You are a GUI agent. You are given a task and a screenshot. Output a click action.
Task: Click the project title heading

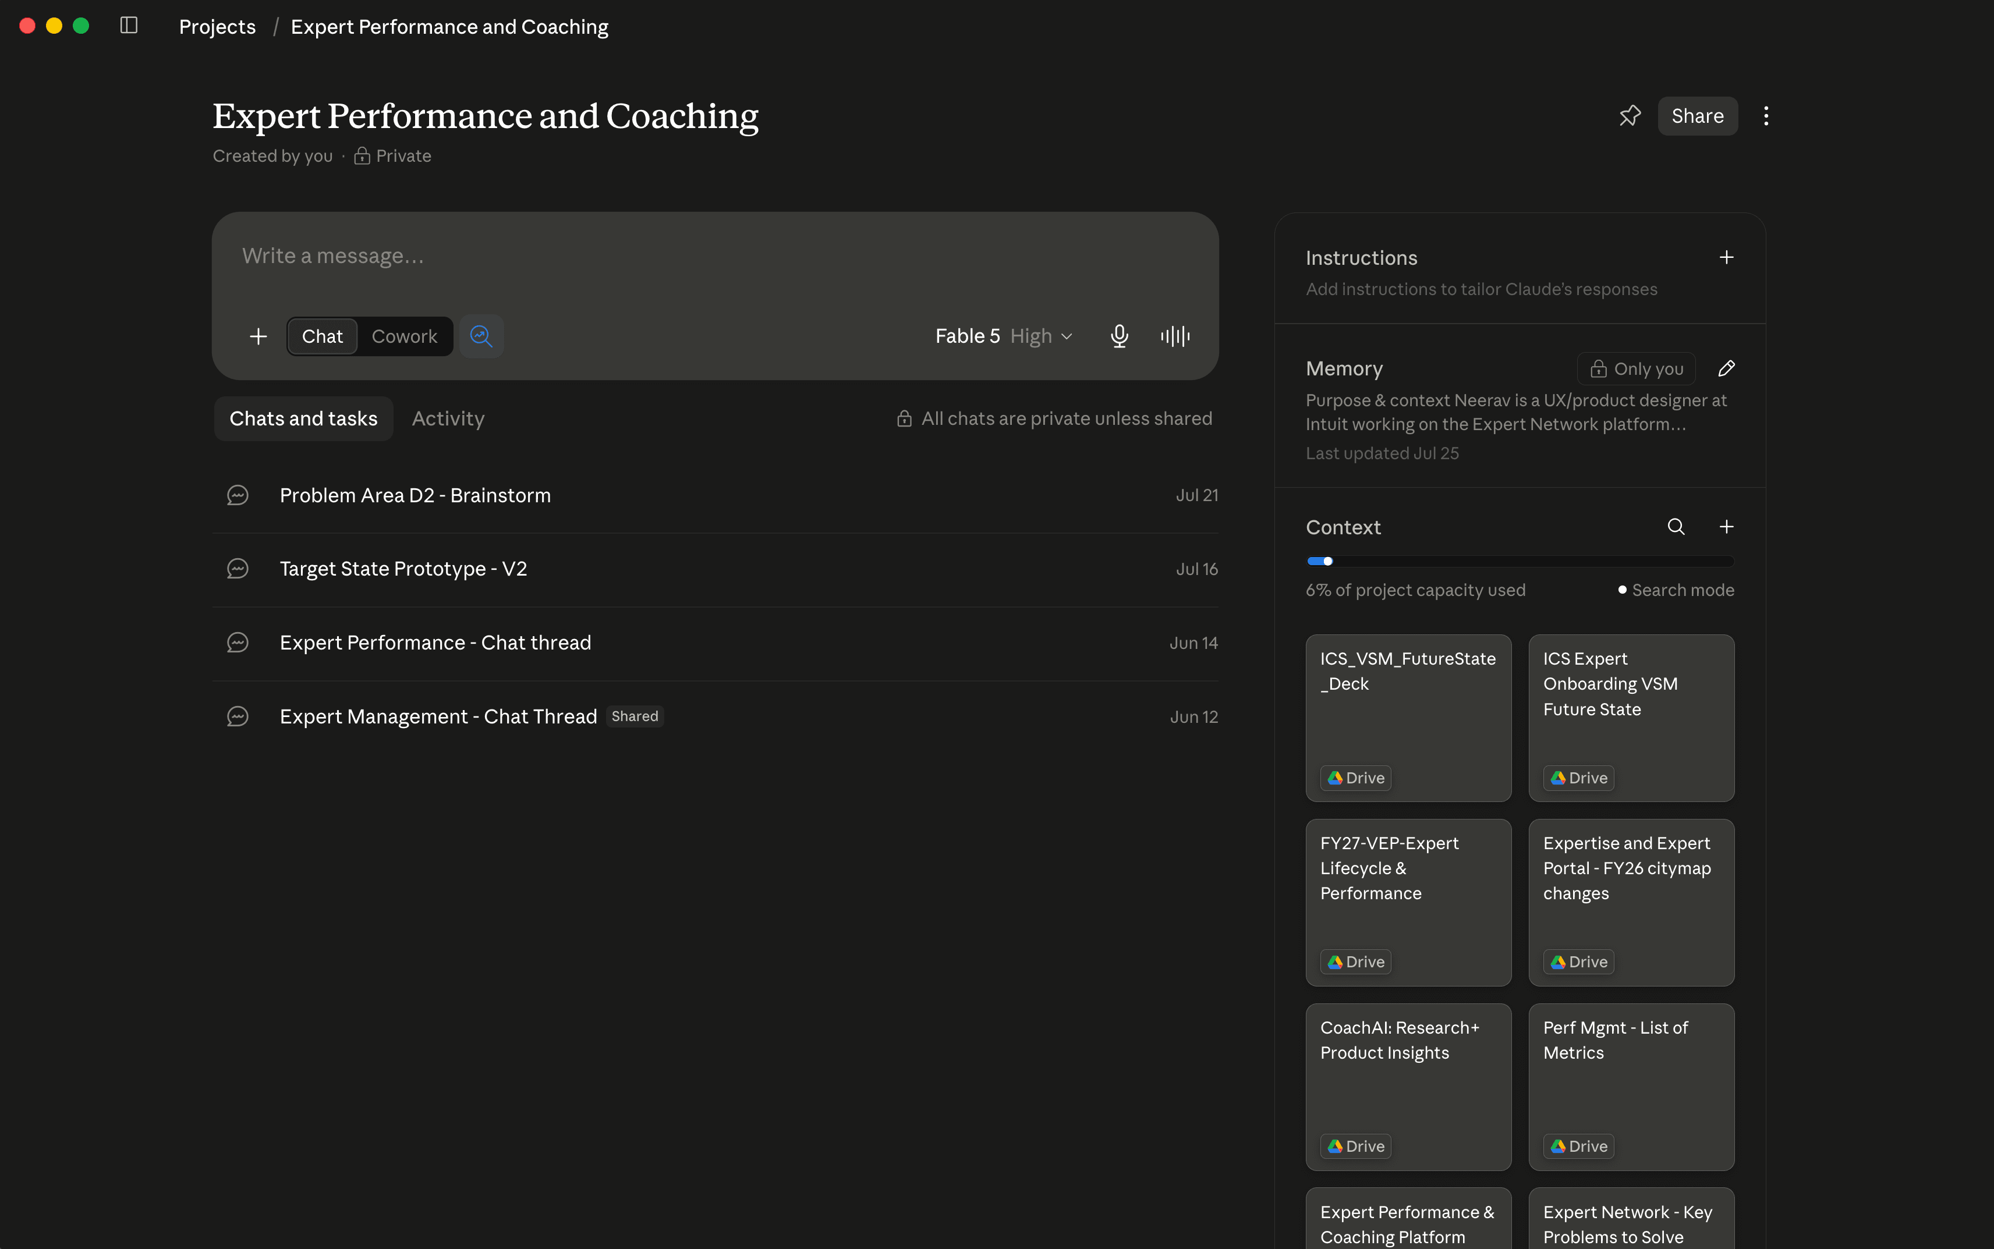pos(485,116)
